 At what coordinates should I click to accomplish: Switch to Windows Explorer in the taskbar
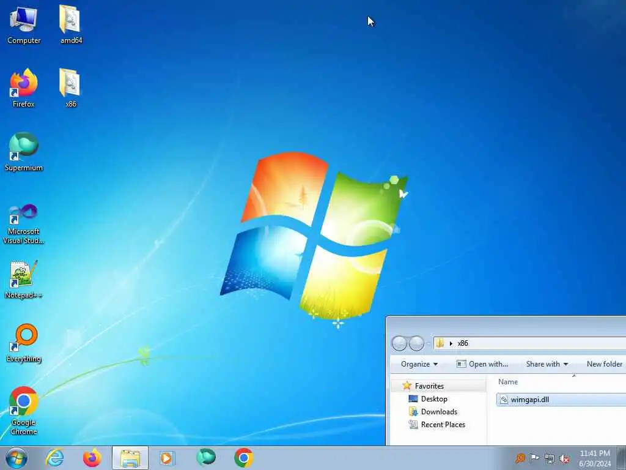[x=130, y=458]
